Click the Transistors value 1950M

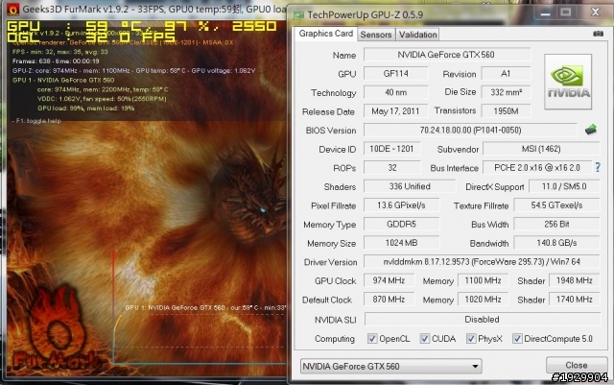coord(506,111)
